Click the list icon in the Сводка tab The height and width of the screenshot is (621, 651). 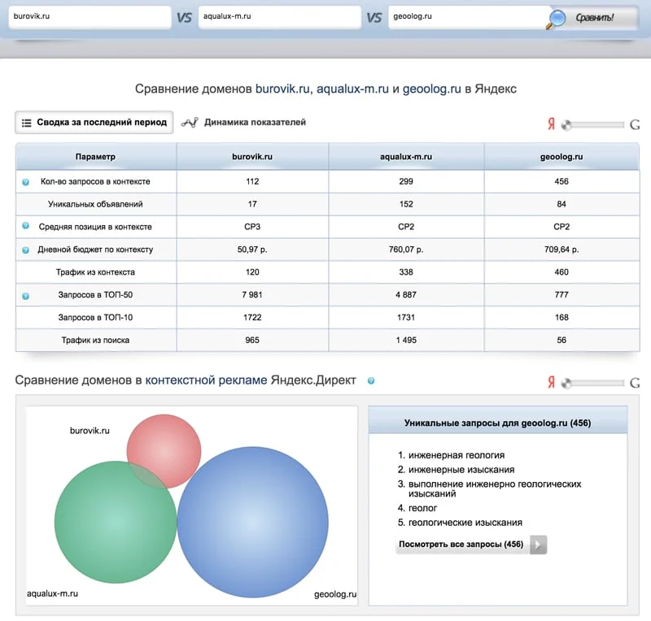(26, 123)
